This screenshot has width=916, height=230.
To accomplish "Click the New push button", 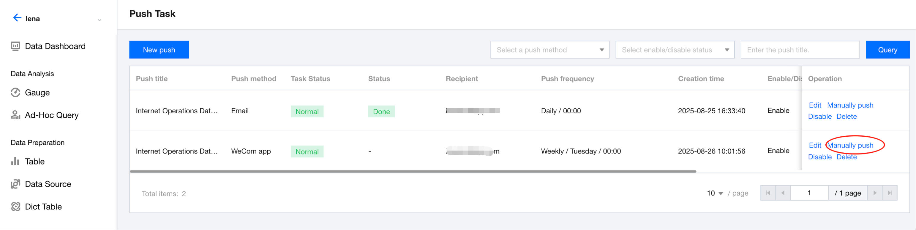I will [x=159, y=50].
